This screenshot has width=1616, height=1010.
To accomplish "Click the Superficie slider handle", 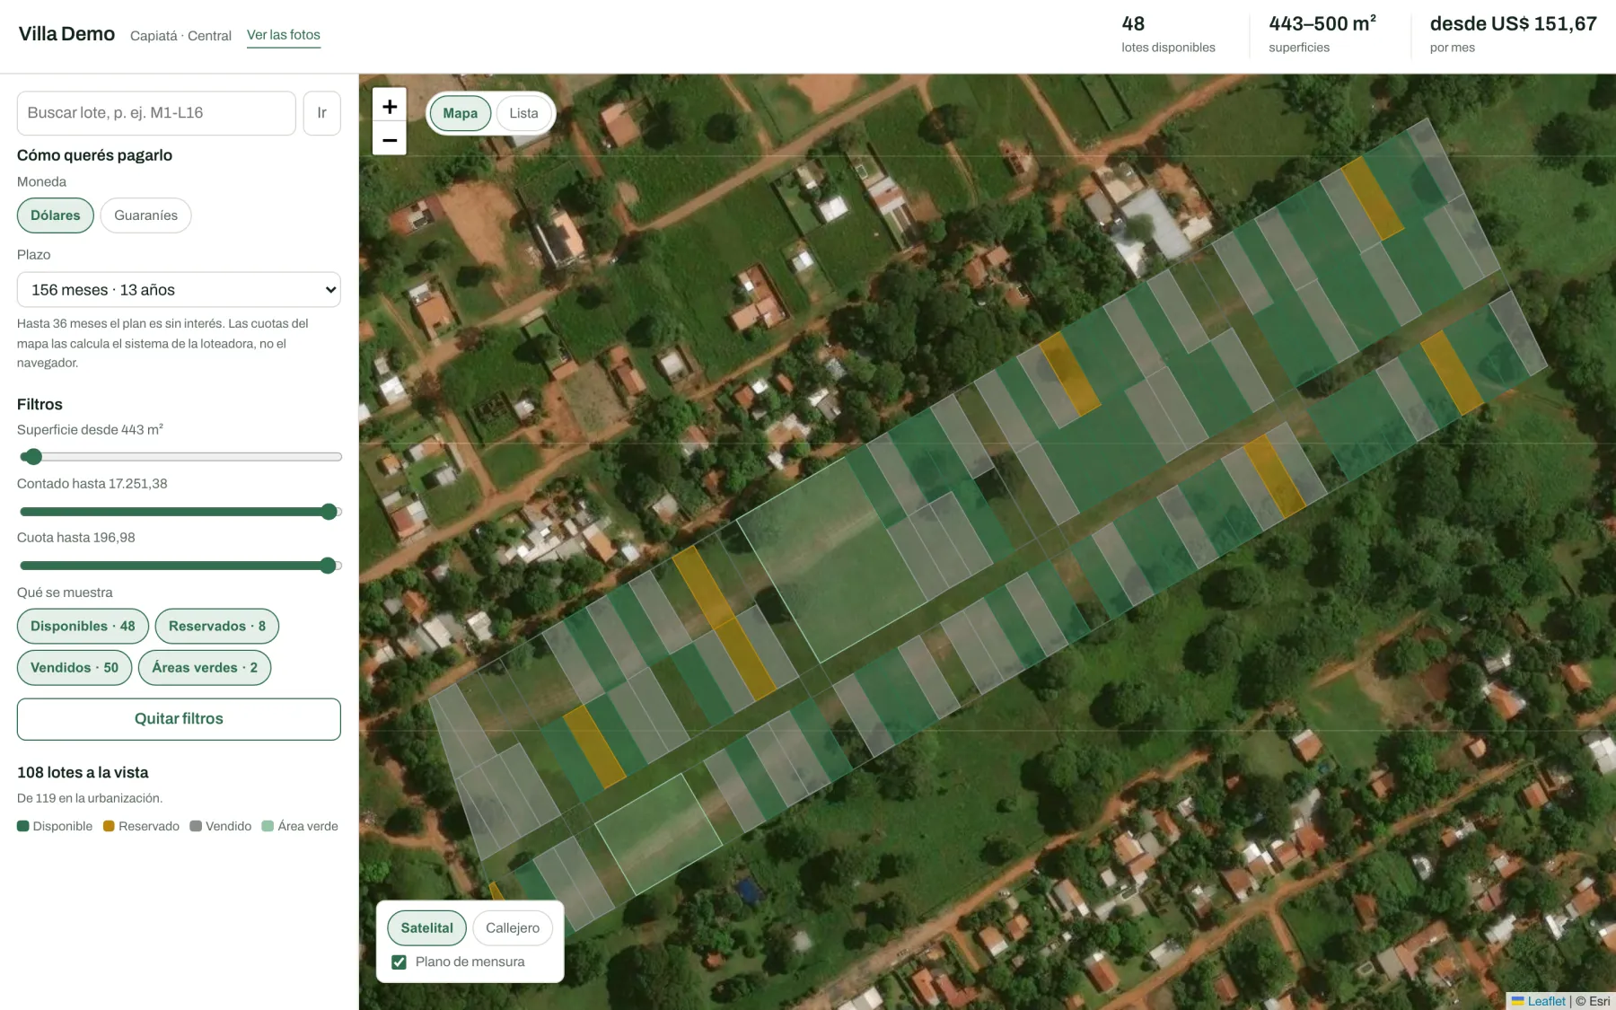I will (x=33, y=457).
